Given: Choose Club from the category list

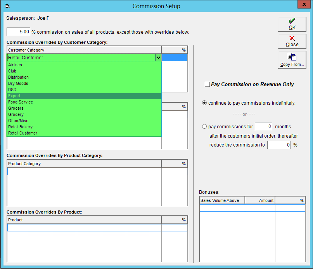Looking at the screenshot, I should pyautogui.click(x=84, y=71).
